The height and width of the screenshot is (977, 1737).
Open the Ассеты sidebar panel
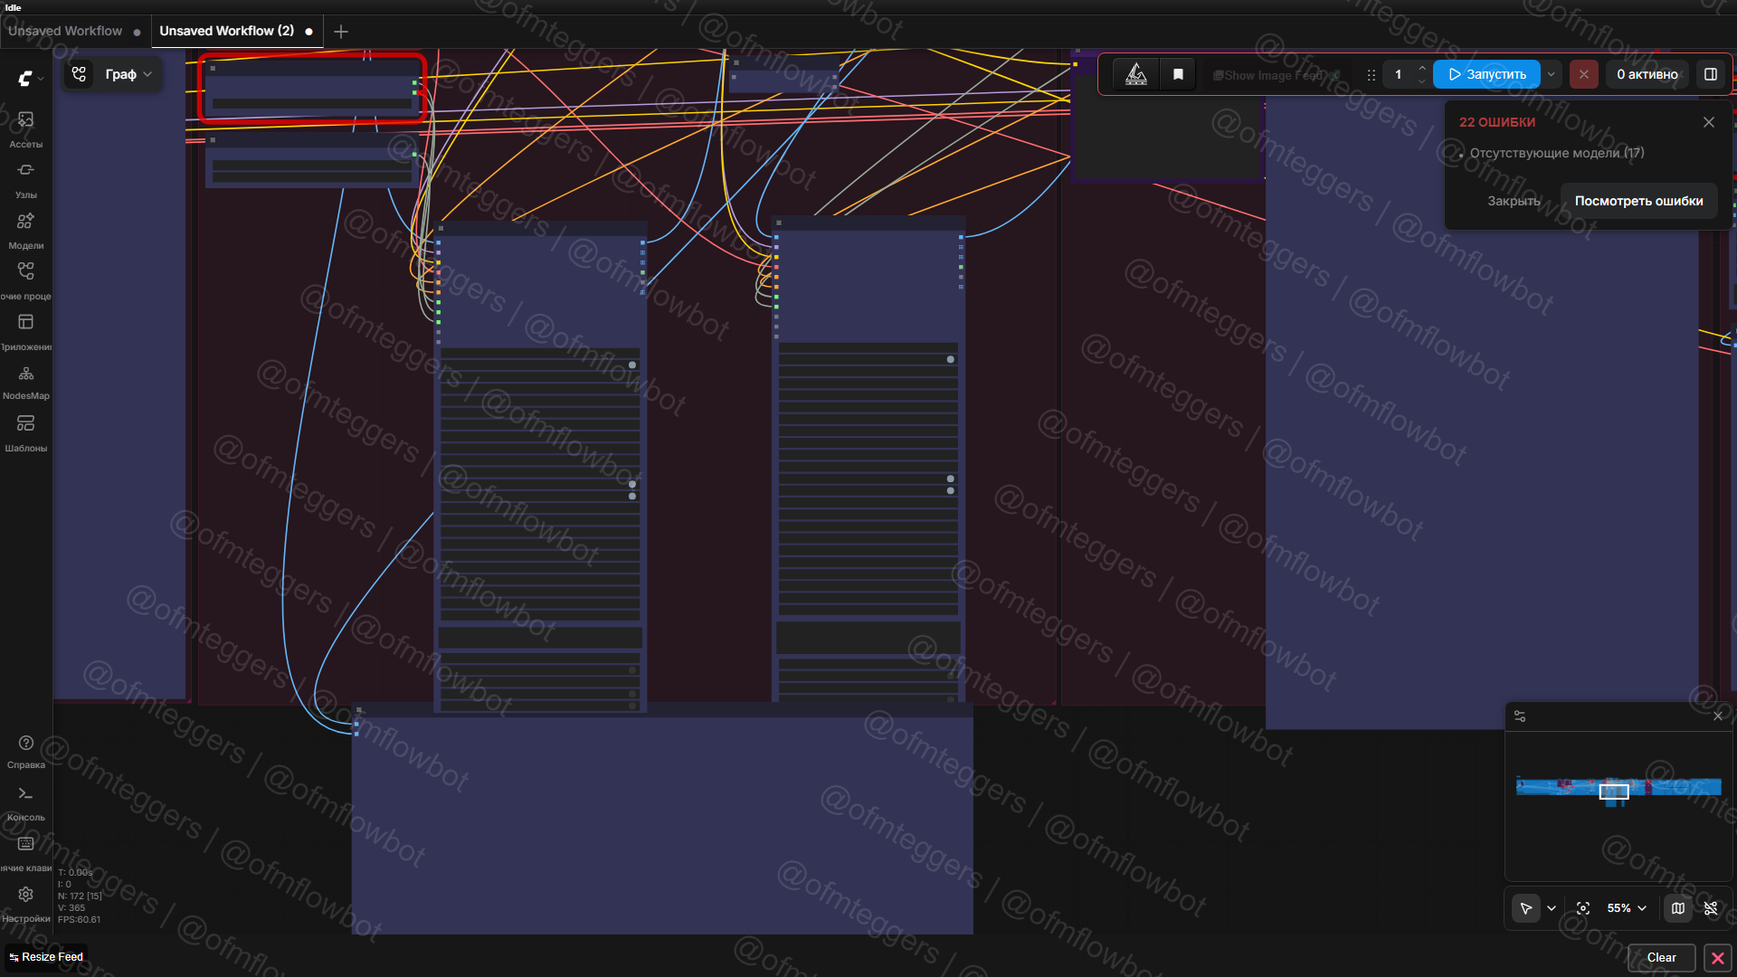pos(25,128)
